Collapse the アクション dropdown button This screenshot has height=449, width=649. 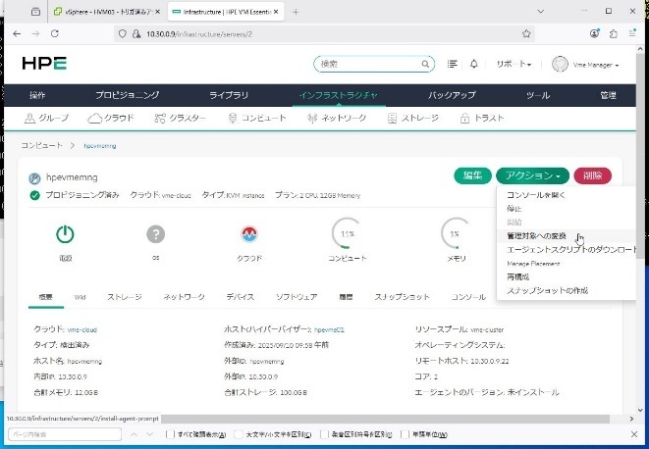tap(532, 175)
